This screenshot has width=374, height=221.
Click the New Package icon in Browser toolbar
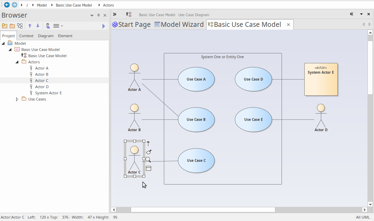4,26
